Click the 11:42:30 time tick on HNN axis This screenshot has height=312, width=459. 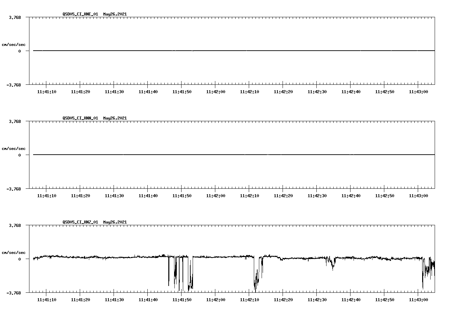click(318, 195)
